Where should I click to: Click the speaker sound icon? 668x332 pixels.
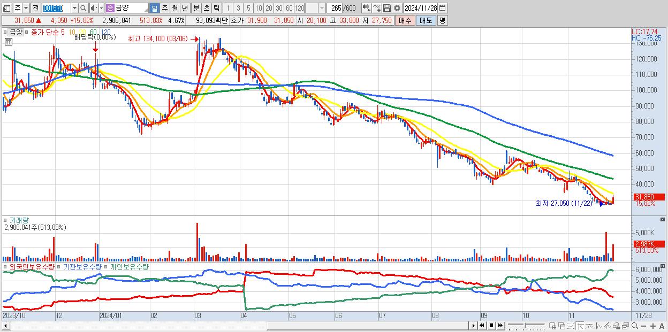[94, 8]
